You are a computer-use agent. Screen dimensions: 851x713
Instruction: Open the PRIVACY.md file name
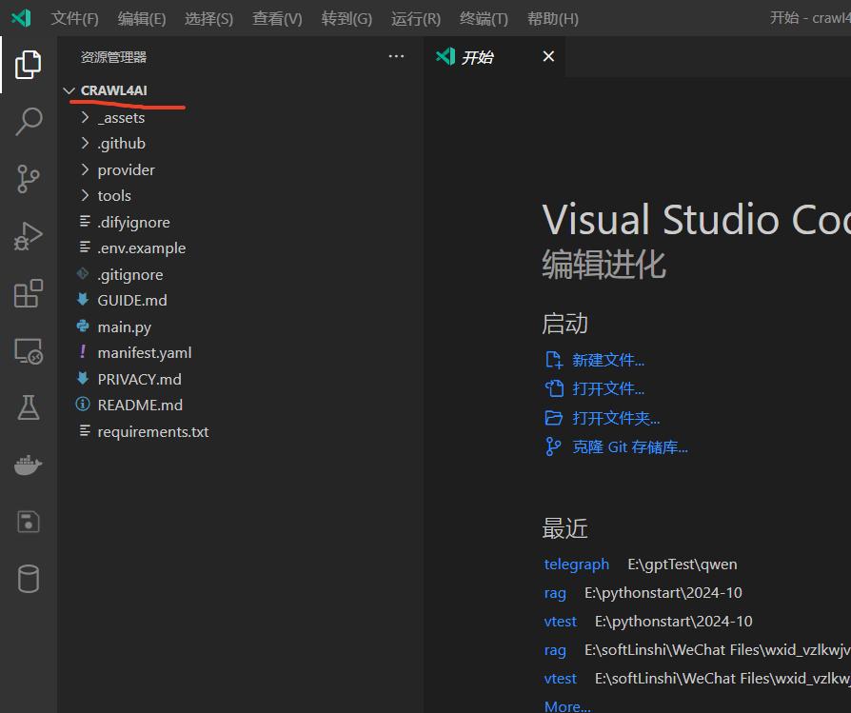point(140,379)
